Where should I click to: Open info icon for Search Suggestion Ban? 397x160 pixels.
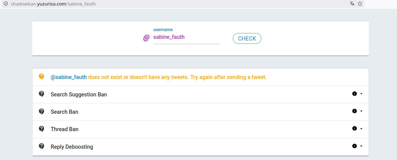click(354, 94)
